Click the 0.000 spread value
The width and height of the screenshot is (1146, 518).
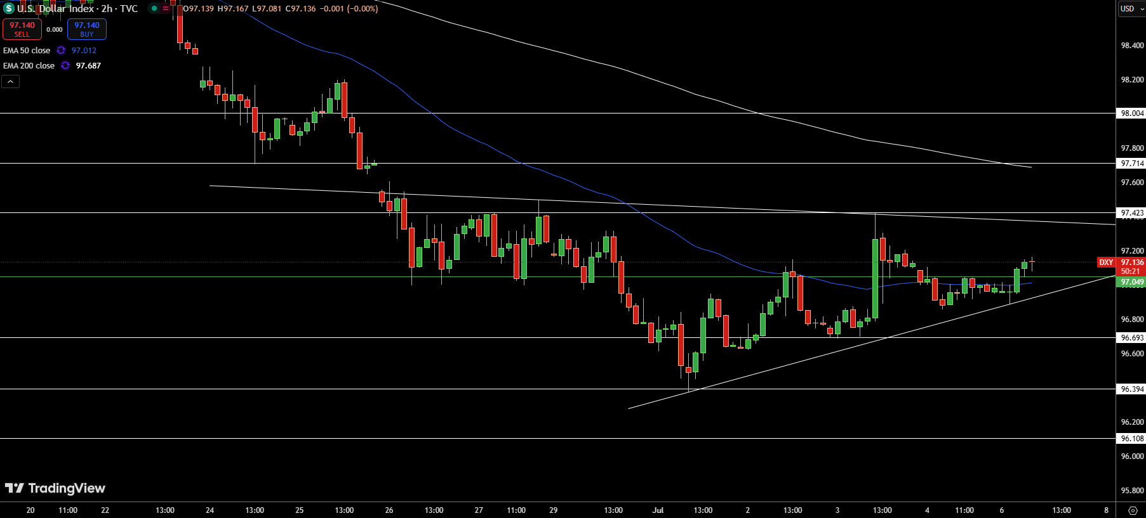pyautogui.click(x=55, y=29)
